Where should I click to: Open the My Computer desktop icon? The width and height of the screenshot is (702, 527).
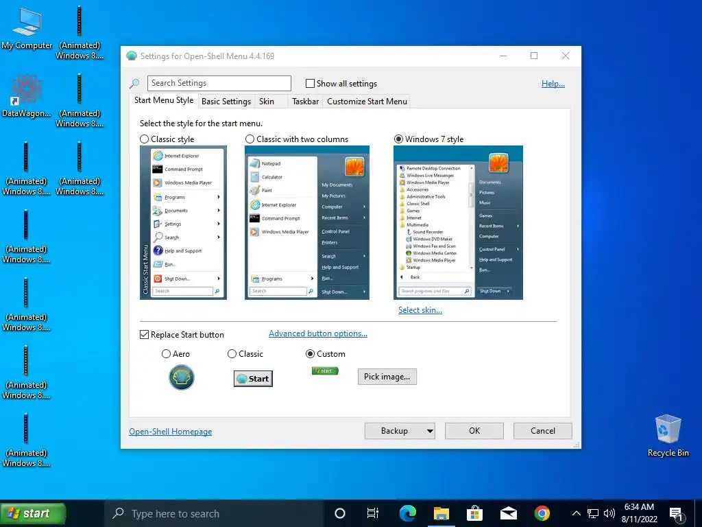[27, 27]
